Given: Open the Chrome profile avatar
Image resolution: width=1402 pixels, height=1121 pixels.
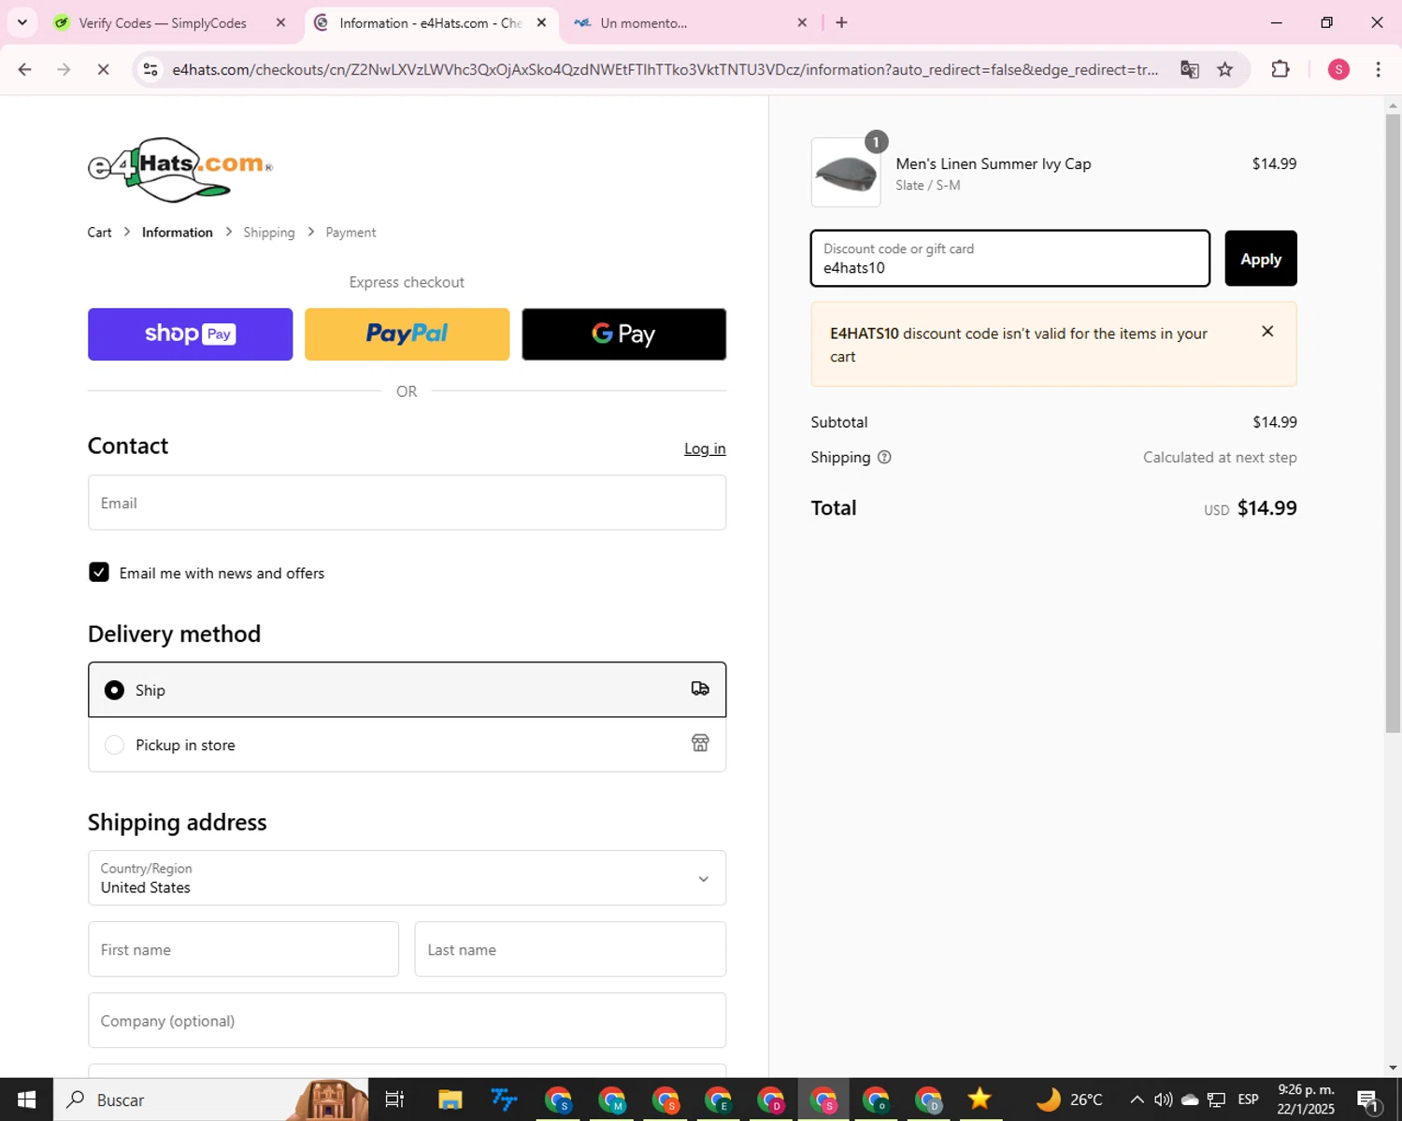Looking at the screenshot, I should [1338, 70].
